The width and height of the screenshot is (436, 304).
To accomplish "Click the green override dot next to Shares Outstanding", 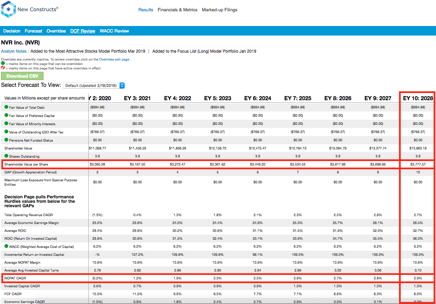I will pos(7,156).
